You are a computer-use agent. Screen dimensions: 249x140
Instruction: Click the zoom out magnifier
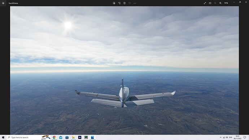click(215, 3)
